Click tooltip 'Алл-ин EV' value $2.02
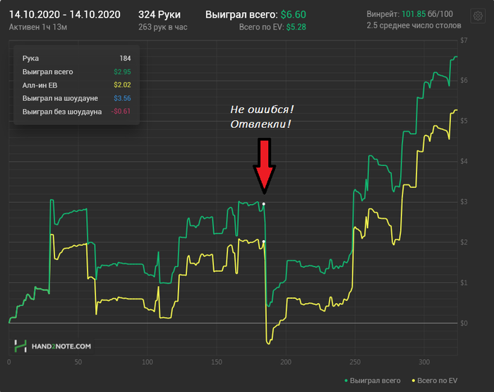 tap(122, 85)
